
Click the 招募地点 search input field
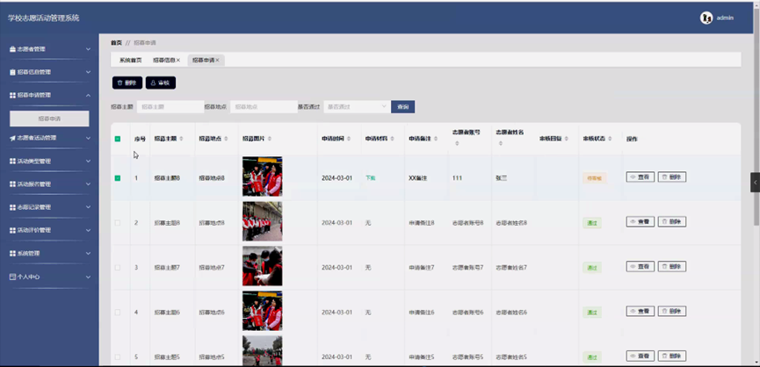[x=264, y=107]
